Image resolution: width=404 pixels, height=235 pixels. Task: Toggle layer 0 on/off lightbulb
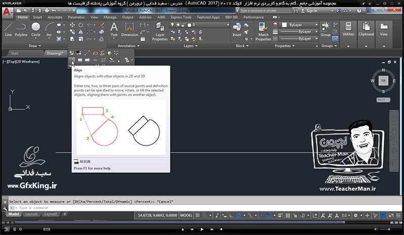coord(172,25)
